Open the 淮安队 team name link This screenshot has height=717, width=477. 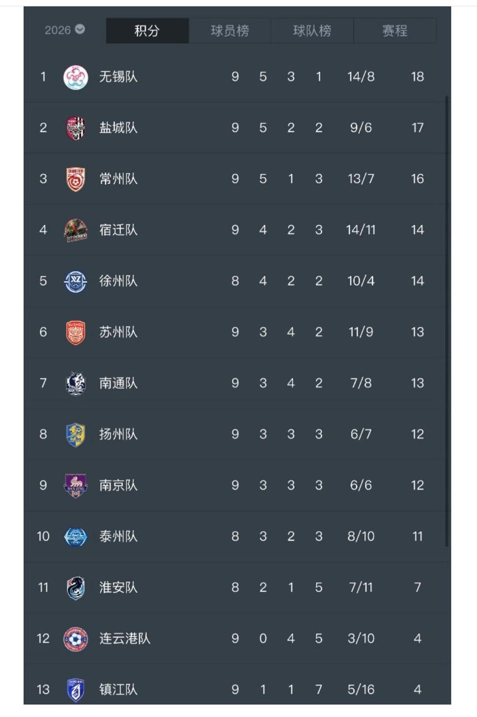point(118,587)
